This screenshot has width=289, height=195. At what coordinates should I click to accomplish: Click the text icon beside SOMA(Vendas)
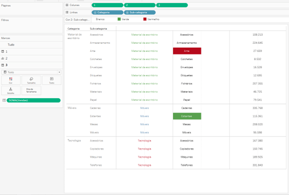(4, 100)
